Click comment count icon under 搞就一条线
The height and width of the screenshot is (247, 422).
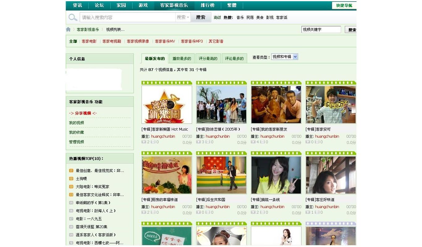click(x=262, y=212)
